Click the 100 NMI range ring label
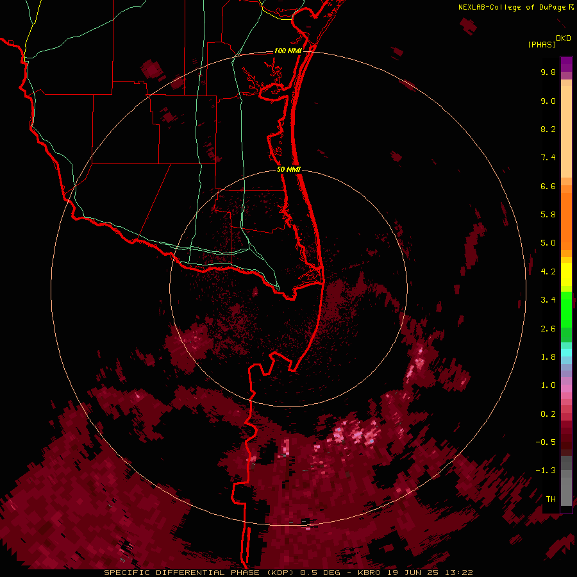577x577 pixels. [x=288, y=51]
